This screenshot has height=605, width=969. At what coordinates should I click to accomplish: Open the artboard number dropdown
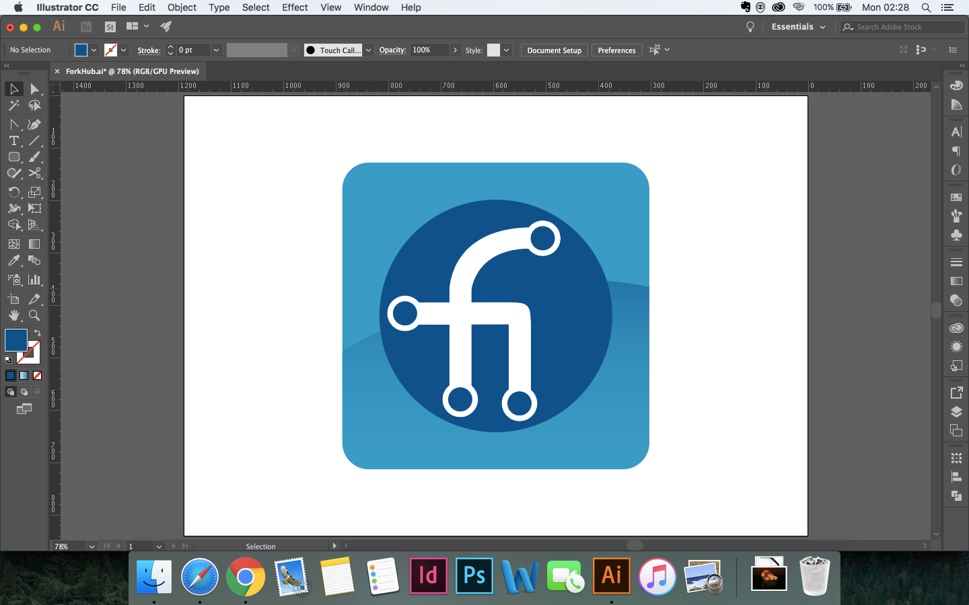tap(159, 547)
